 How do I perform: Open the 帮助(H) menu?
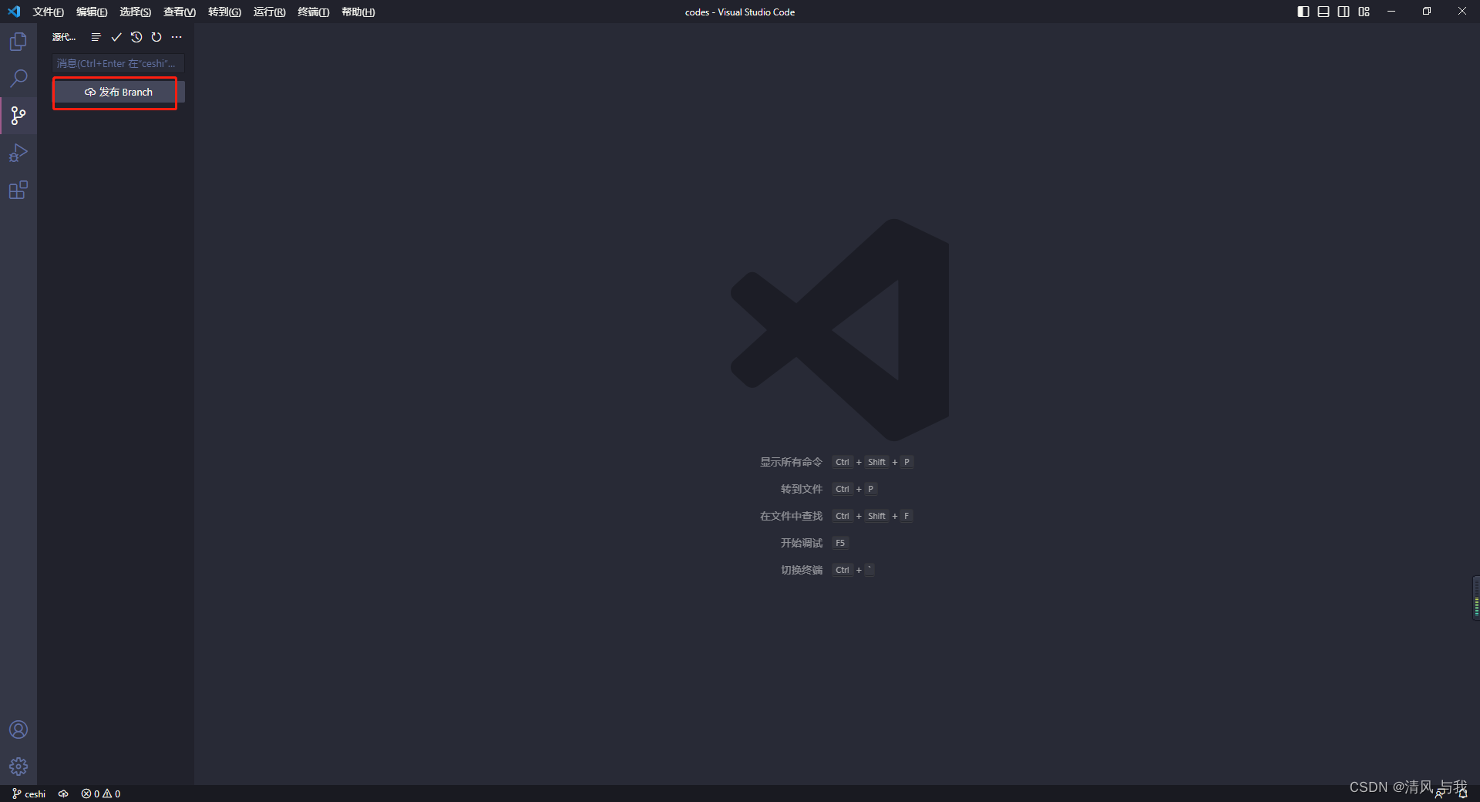click(358, 12)
